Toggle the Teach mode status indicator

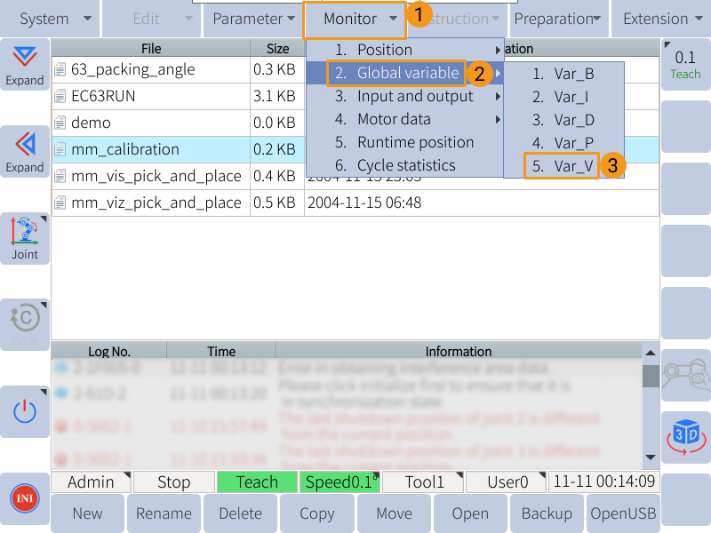(x=257, y=482)
